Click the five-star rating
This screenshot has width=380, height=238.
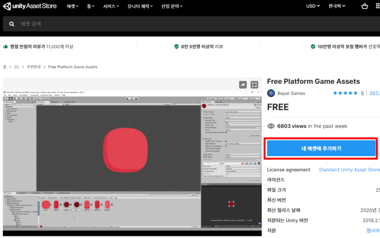[x=345, y=93]
